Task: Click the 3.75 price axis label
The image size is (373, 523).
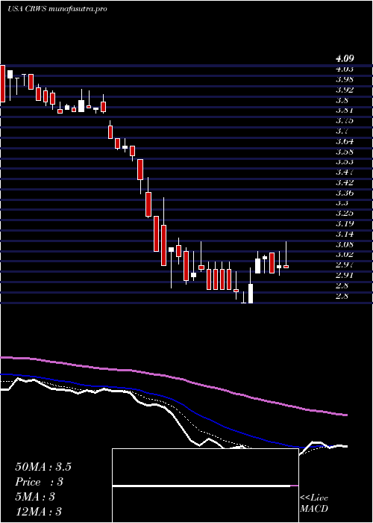Action: (x=345, y=121)
